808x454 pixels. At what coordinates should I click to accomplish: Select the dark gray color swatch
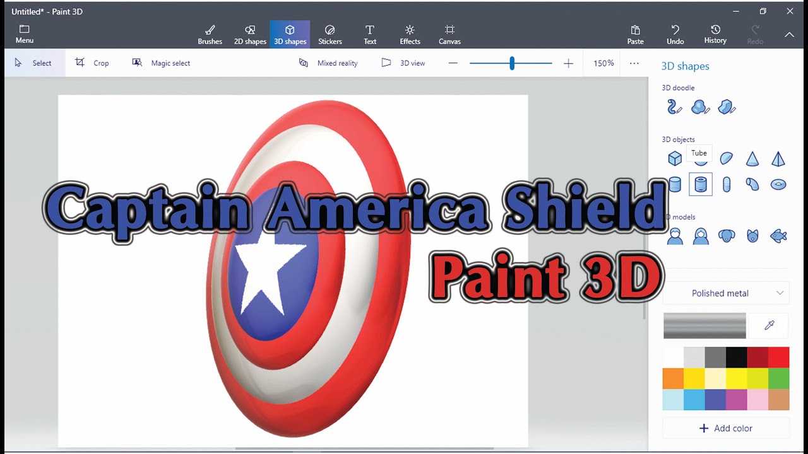coord(715,358)
